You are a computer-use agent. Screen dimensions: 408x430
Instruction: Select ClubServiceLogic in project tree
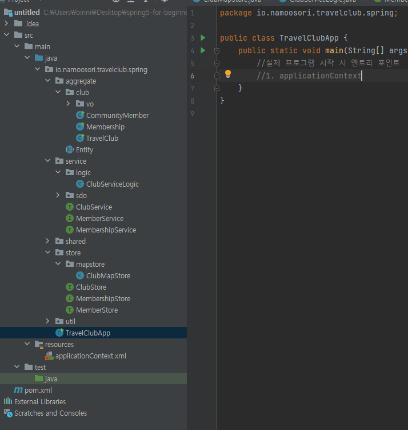point(113,184)
